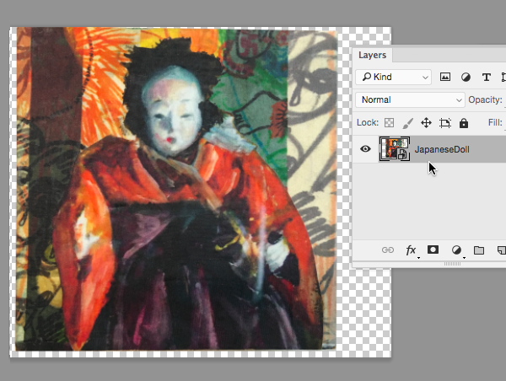
Task: Filter layers by pixel image icon
Action: click(445, 77)
